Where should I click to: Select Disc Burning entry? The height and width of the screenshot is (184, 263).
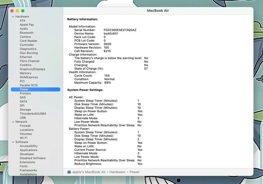tap(29, 53)
